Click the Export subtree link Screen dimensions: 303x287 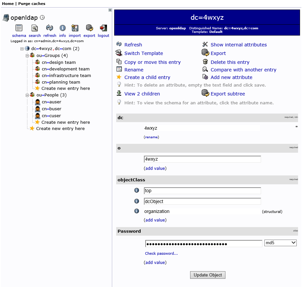tap(228, 94)
